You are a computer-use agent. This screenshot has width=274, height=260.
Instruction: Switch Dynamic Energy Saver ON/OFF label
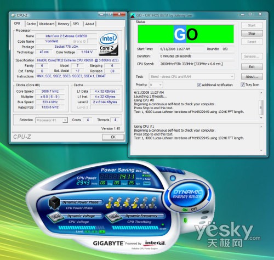(190, 210)
